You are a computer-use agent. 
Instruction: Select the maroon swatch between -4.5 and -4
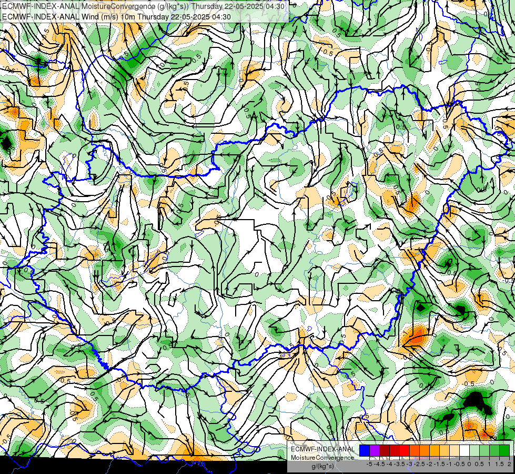coord(385,451)
